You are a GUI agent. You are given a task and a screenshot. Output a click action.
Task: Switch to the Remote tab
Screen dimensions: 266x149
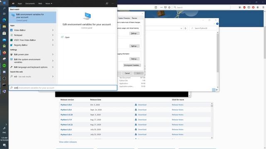(134, 18)
